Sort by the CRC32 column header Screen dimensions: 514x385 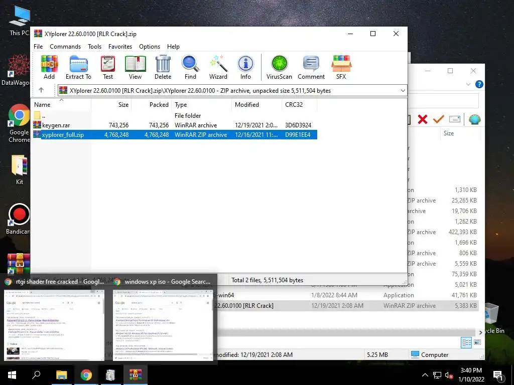click(299, 105)
